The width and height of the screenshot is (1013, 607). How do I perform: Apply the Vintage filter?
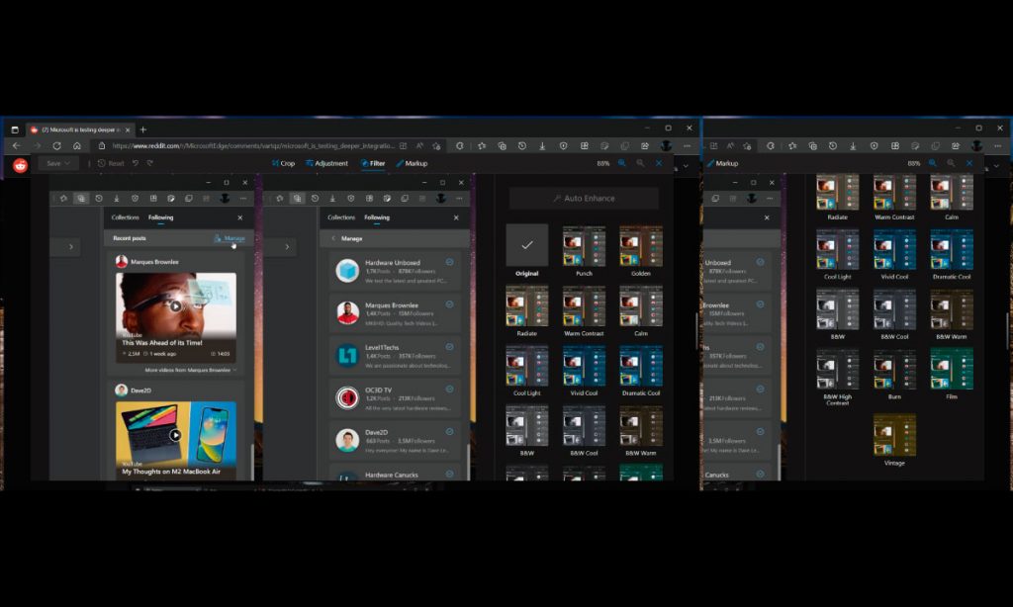pos(894,435)
